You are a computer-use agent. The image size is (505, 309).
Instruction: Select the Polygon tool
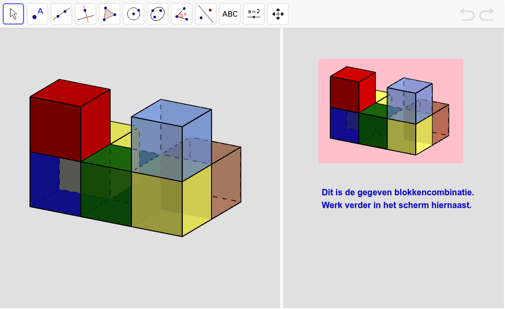click(x=110, y=14)
